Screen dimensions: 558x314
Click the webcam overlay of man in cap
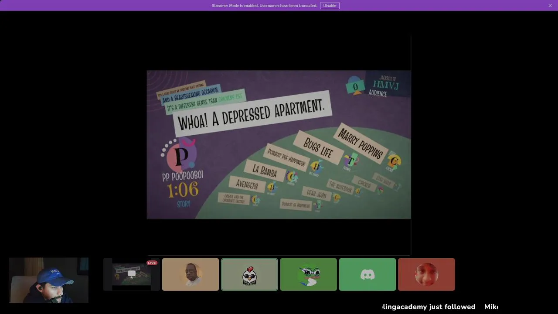click(x=48, y=280)
